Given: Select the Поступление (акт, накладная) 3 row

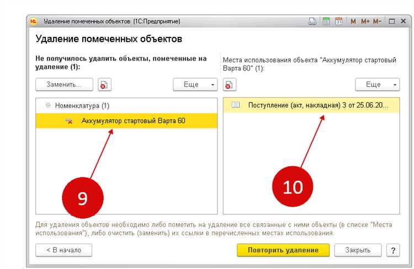Looking at the screenshot, I should [311, 105].
